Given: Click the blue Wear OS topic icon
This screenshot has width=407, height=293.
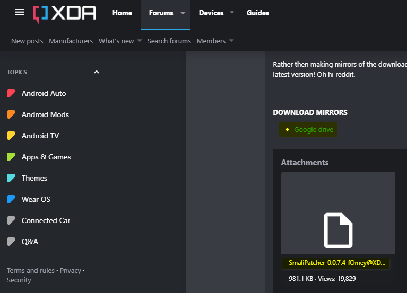Looking at the screenshot, I should pos(11,199).
